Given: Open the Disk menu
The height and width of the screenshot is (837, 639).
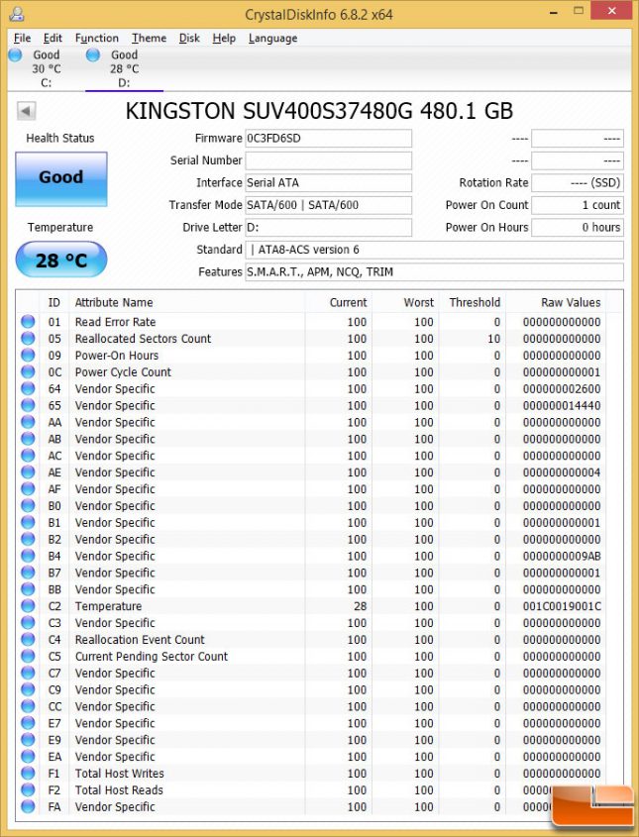Looking at the screenshot, I should click(x=189, y=38).
